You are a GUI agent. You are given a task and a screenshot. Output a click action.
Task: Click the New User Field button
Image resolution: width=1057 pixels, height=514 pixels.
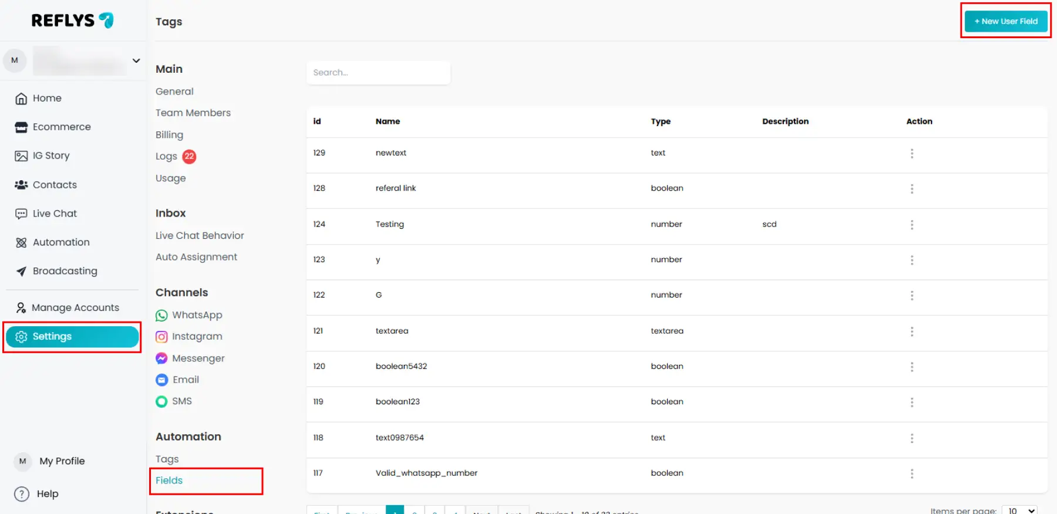[1006, 21]
